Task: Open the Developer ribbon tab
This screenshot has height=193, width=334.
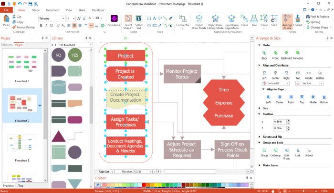Action: [98, 10]
